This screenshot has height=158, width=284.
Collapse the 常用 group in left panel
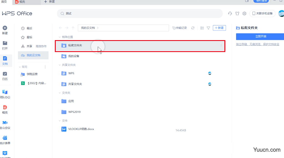(20, 67)
